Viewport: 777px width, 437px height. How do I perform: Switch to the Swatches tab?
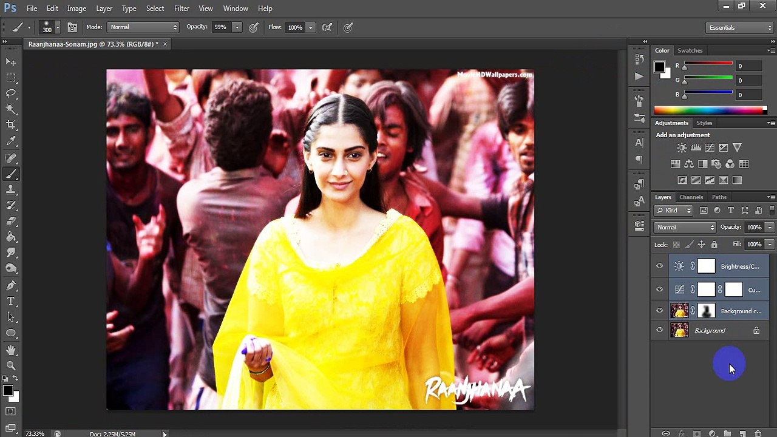tap(690, 50)
